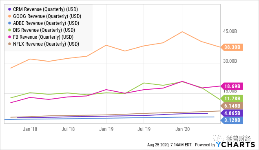Click the 45.00B y-axis label
The image size is (259, 150).
(230, 31)
